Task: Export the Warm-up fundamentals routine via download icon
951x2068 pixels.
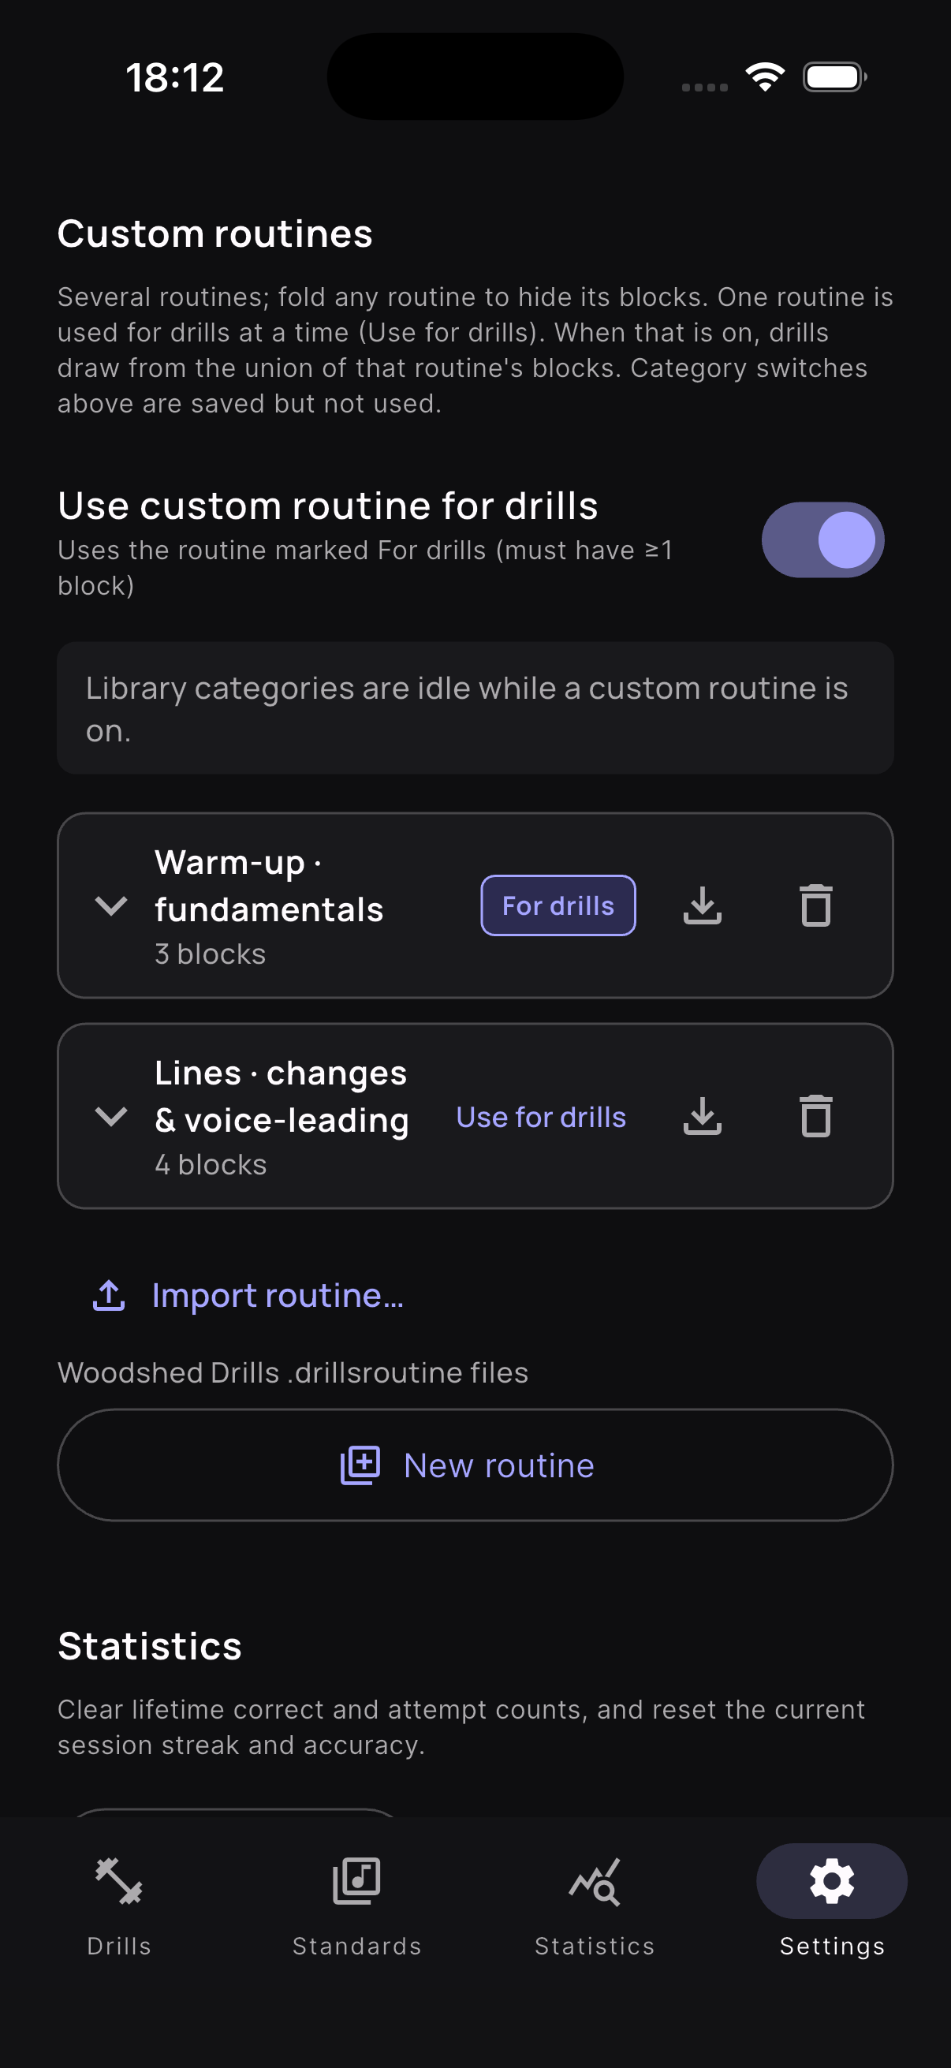Action: 703,905
